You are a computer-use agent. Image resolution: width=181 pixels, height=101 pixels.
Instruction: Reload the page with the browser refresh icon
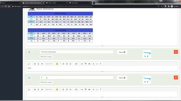click(x=6, y=6)
